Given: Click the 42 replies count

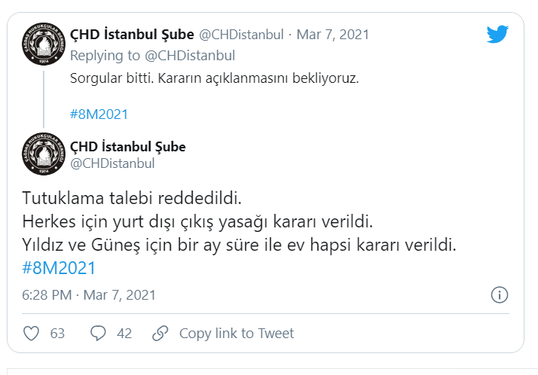Looking at the screenshot, I should [x=124, y=334].
